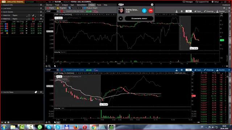The image size is (232, 130).
Task: Open lower chart share flask icon
Action: click(x=177, y=70)
